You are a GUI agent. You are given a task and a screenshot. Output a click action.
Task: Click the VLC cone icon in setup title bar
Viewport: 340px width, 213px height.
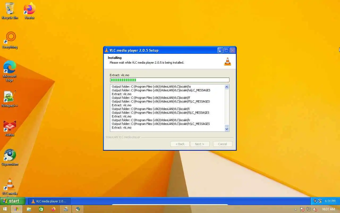click(x=107, y=50)
